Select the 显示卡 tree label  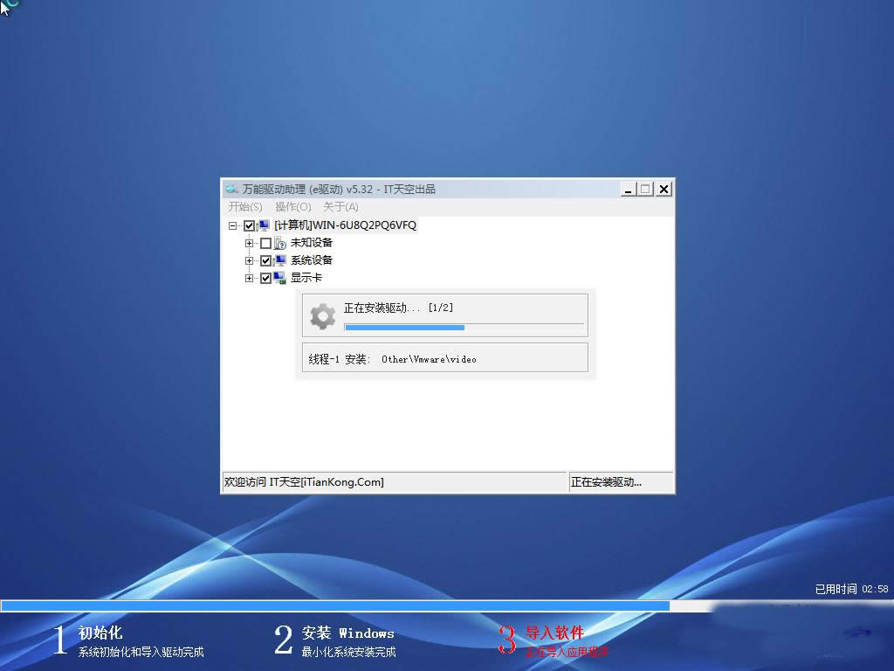pos(306,278)
